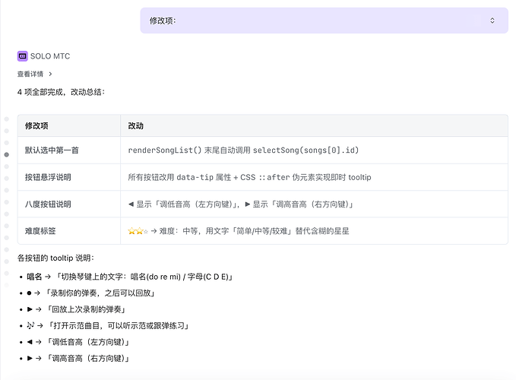Click the chevron beside 查看详情
The image size is (516, 380).
[x=50, y=74]
